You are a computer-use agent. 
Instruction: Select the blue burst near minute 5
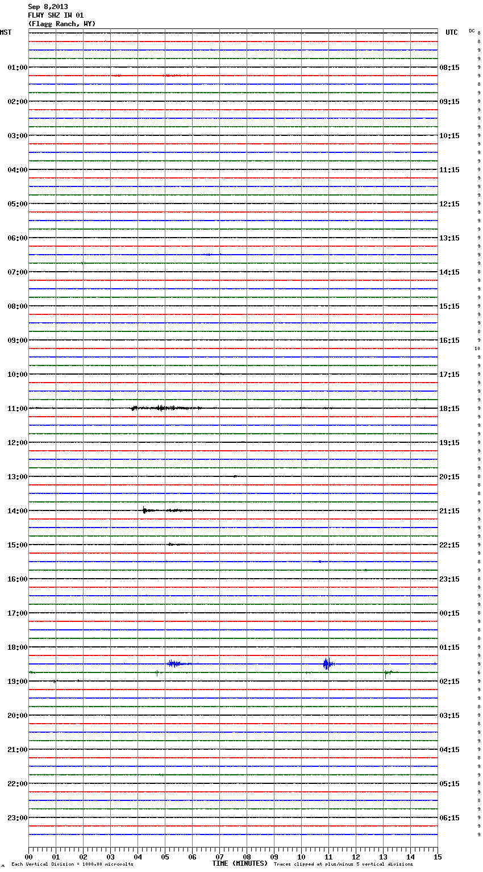(176, 663)
